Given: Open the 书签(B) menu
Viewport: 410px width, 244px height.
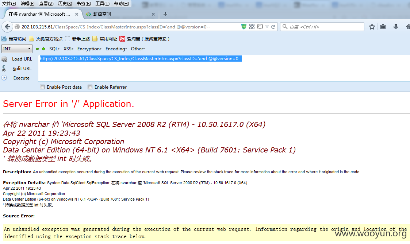Looking at the screenshot, I should 84,3.
